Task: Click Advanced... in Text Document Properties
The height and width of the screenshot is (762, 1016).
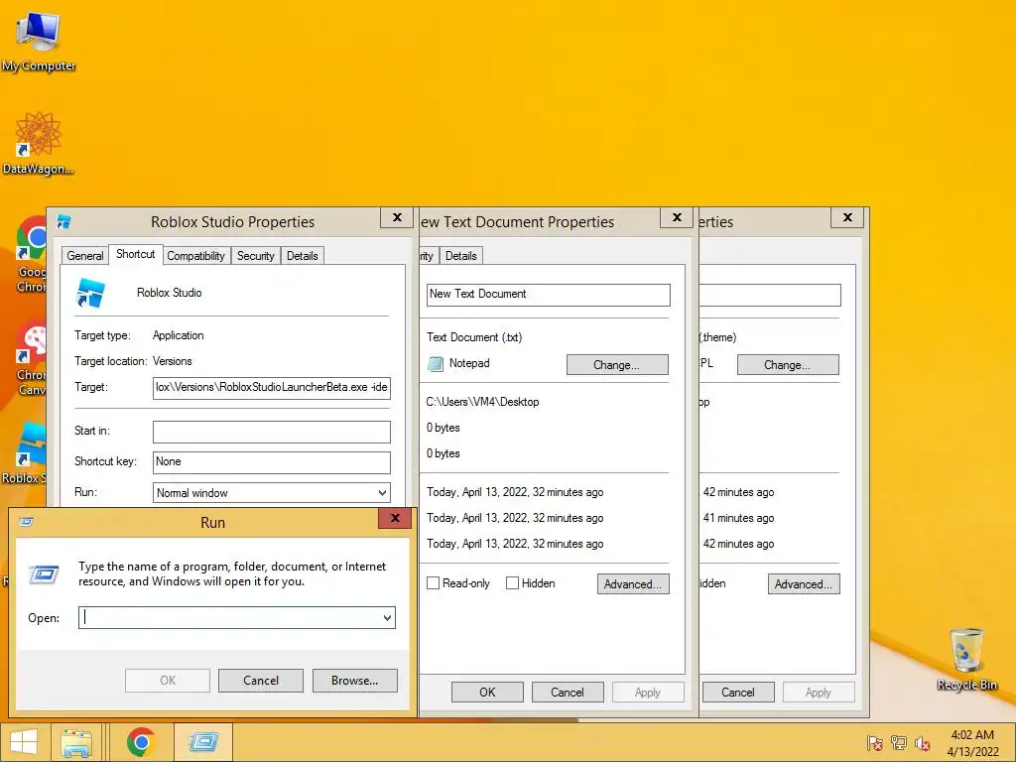Action: [632, 583]
